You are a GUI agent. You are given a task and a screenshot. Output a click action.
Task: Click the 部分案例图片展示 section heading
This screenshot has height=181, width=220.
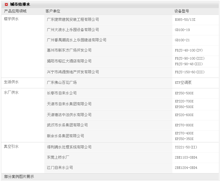coord(19,177)
